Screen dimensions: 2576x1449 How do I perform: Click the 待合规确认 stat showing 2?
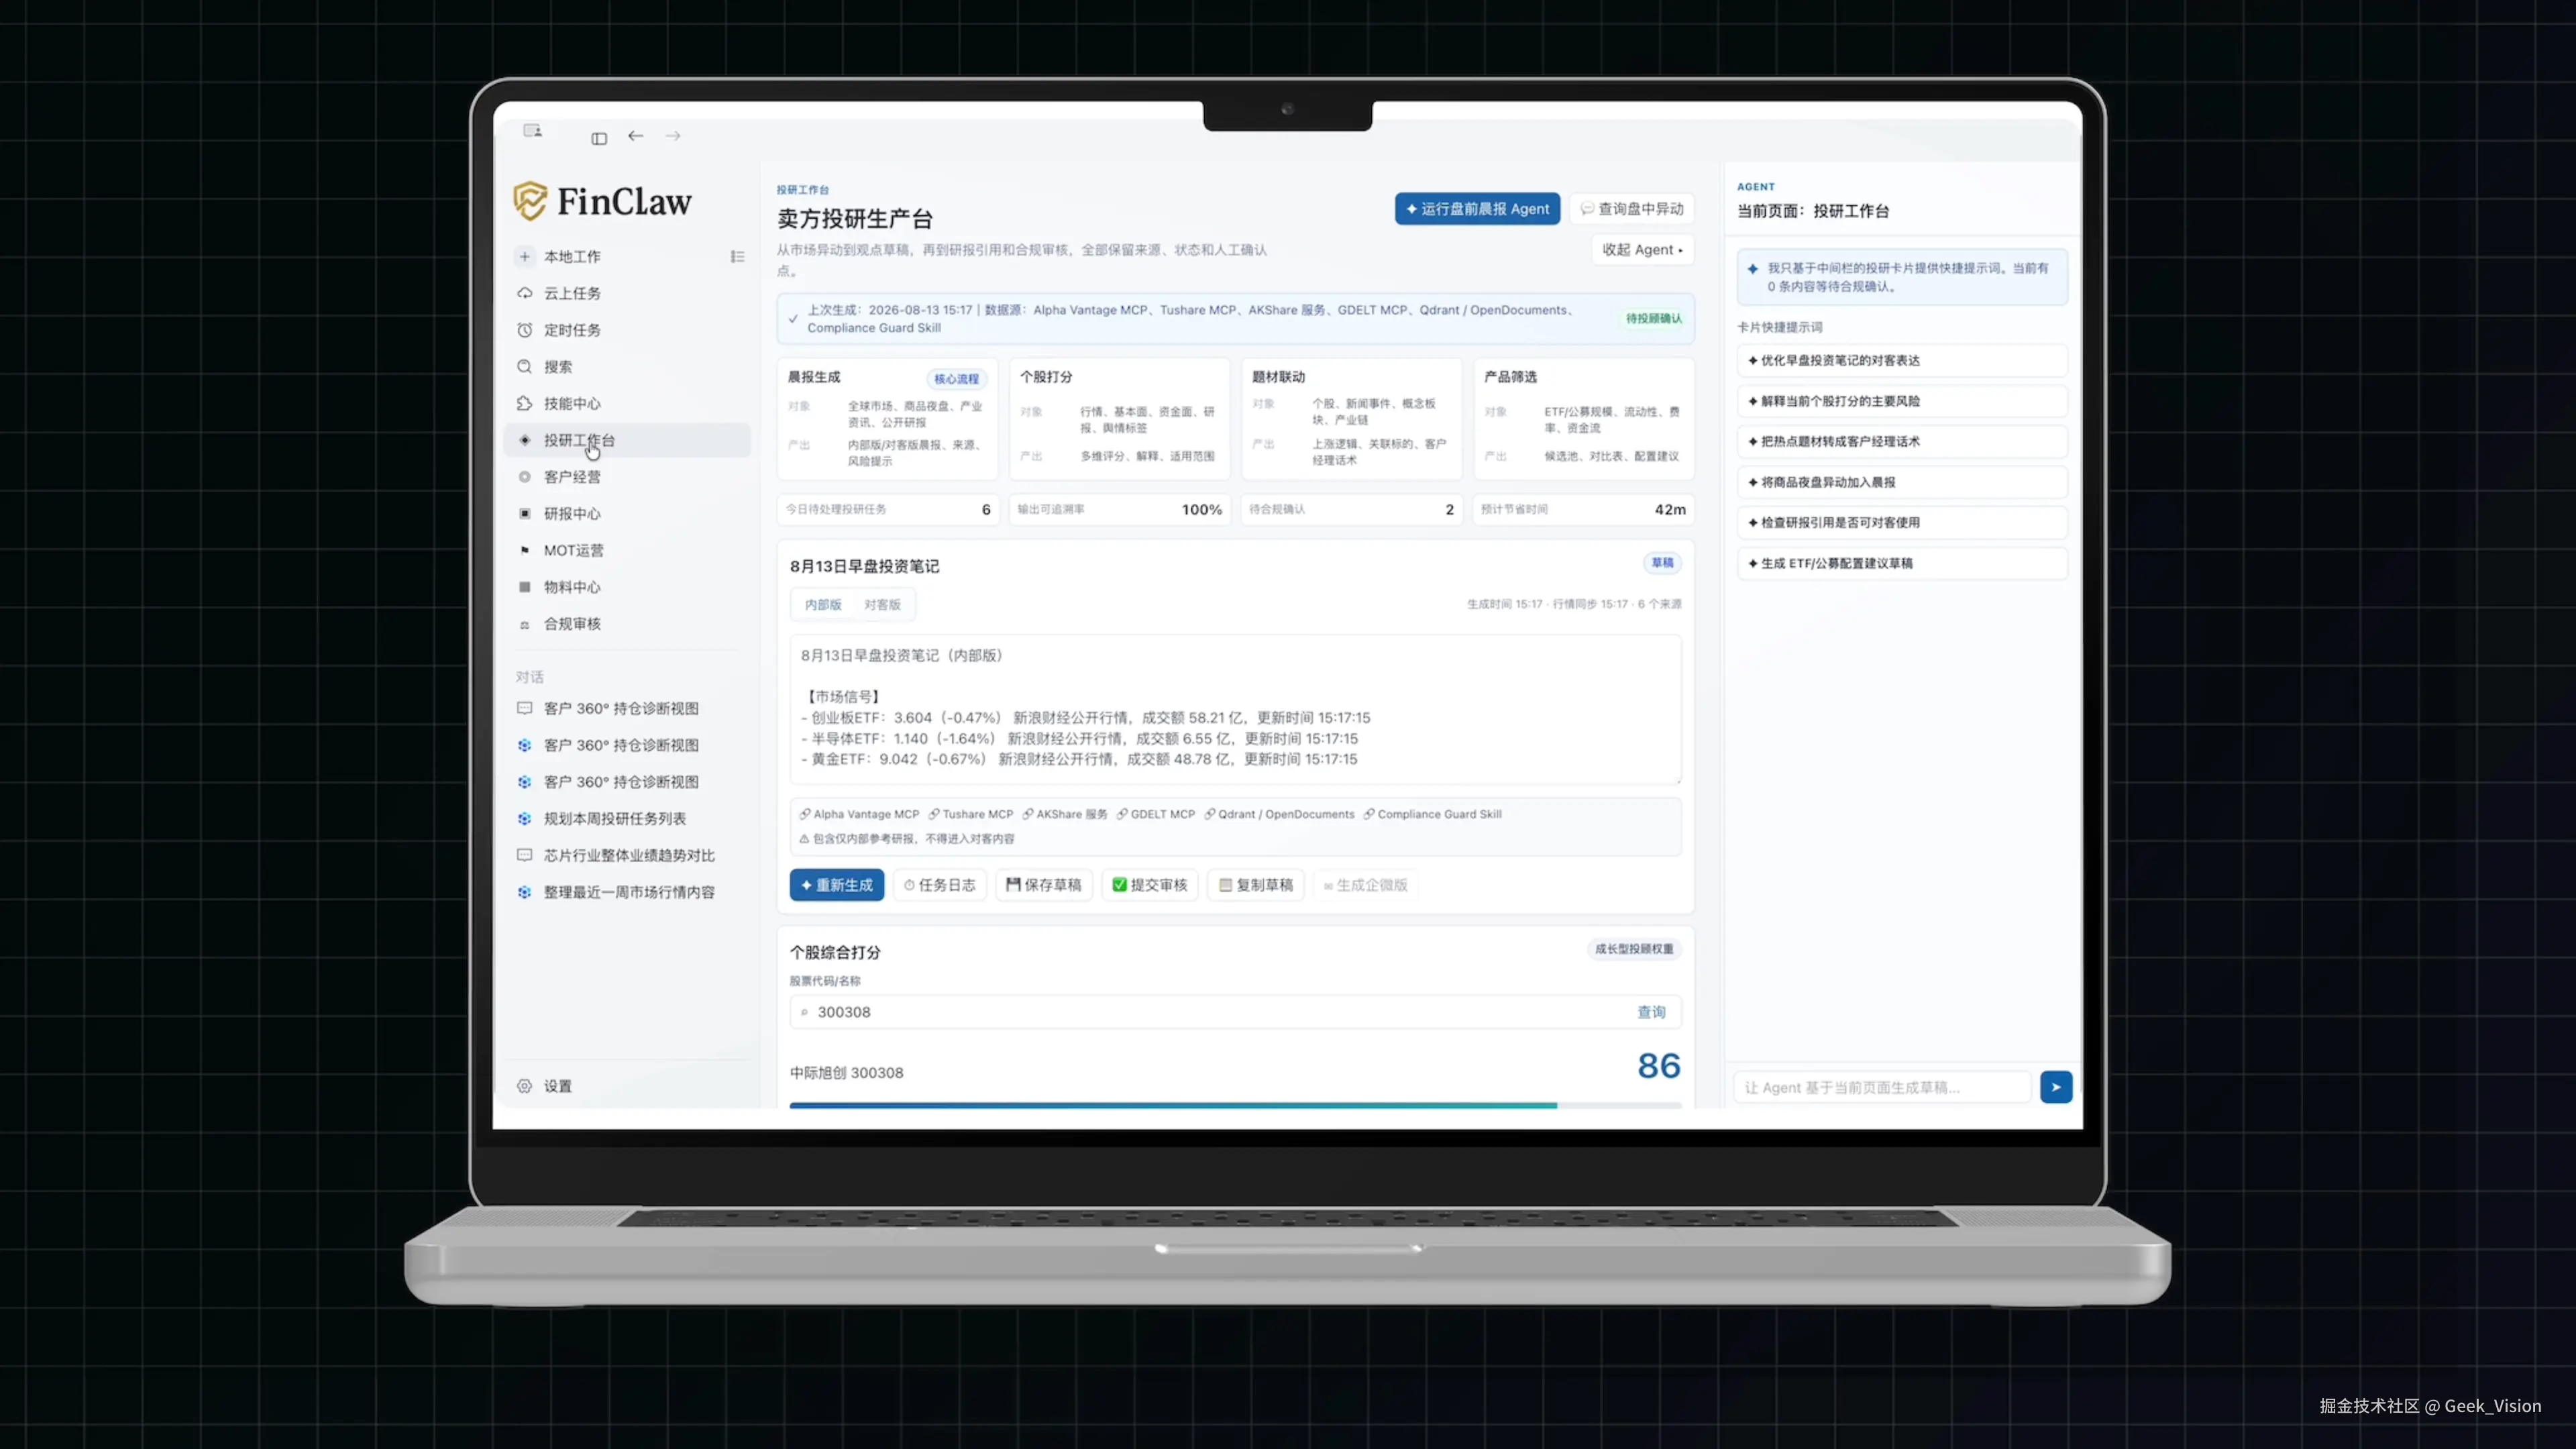(1351, 510)
